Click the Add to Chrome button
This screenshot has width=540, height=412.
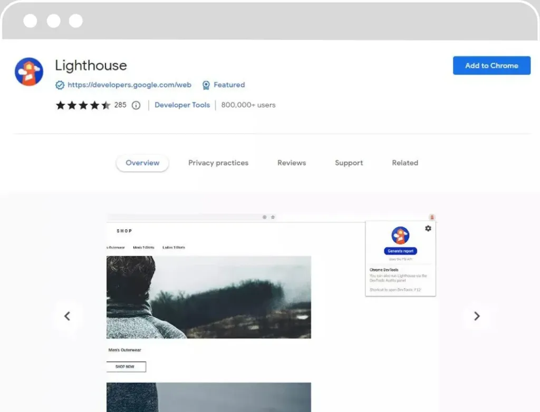point(491,65)
